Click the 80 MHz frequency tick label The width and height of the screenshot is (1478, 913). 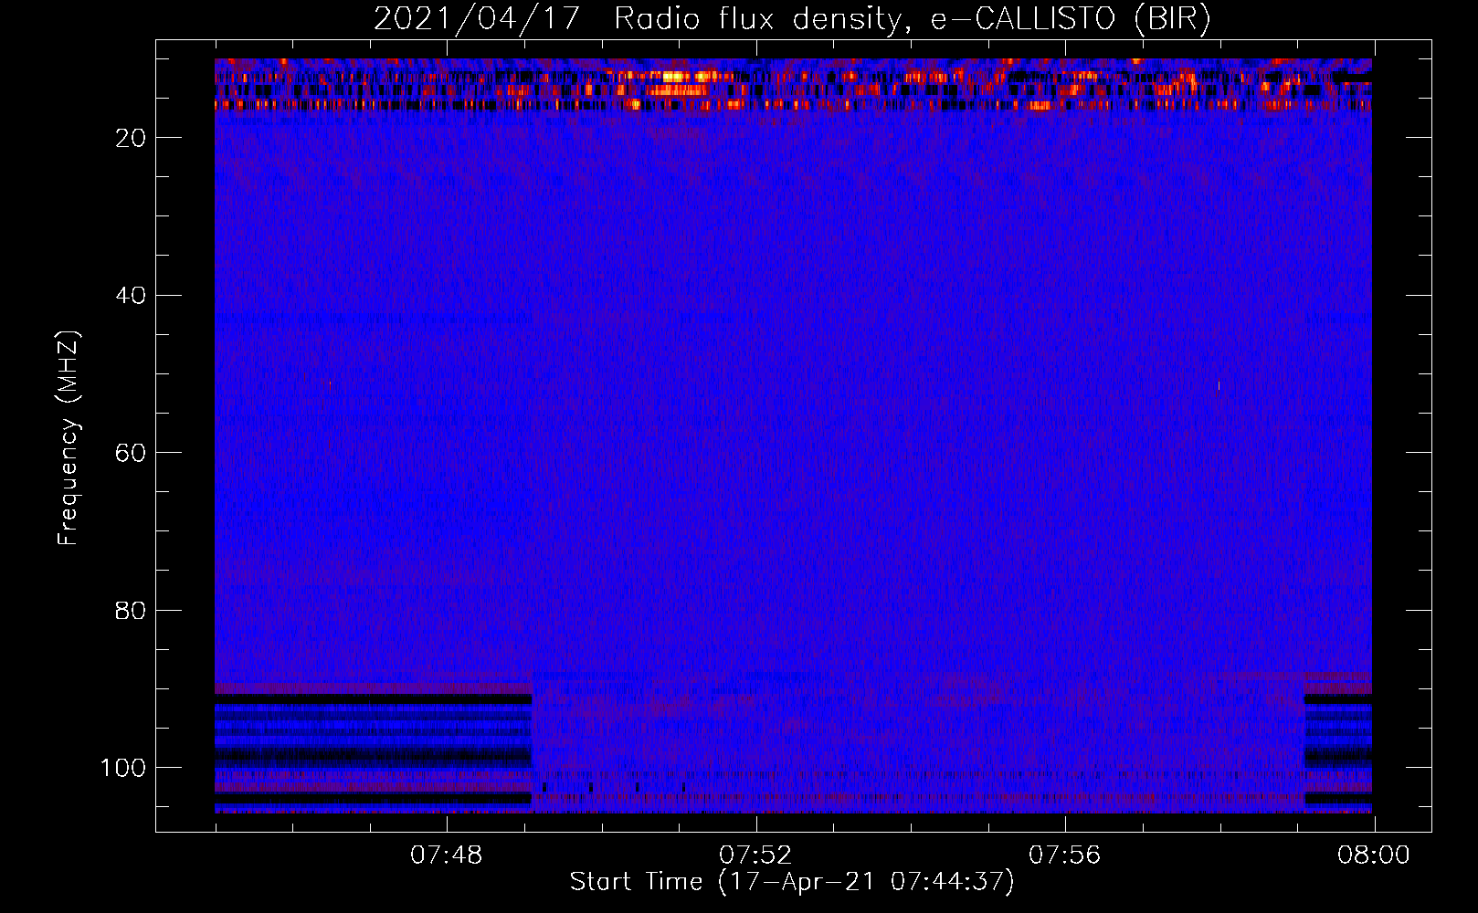click(132, 611)
